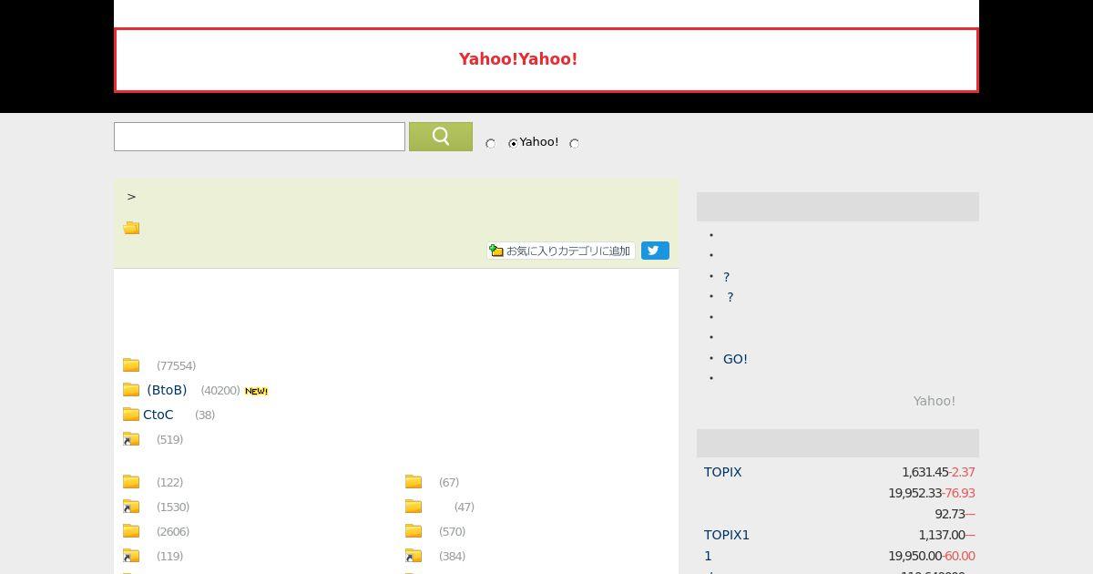Click the value 1,137.00 in the TOPIX1 row
This screenshot has height=574, width=1093.
pos(942,535)
